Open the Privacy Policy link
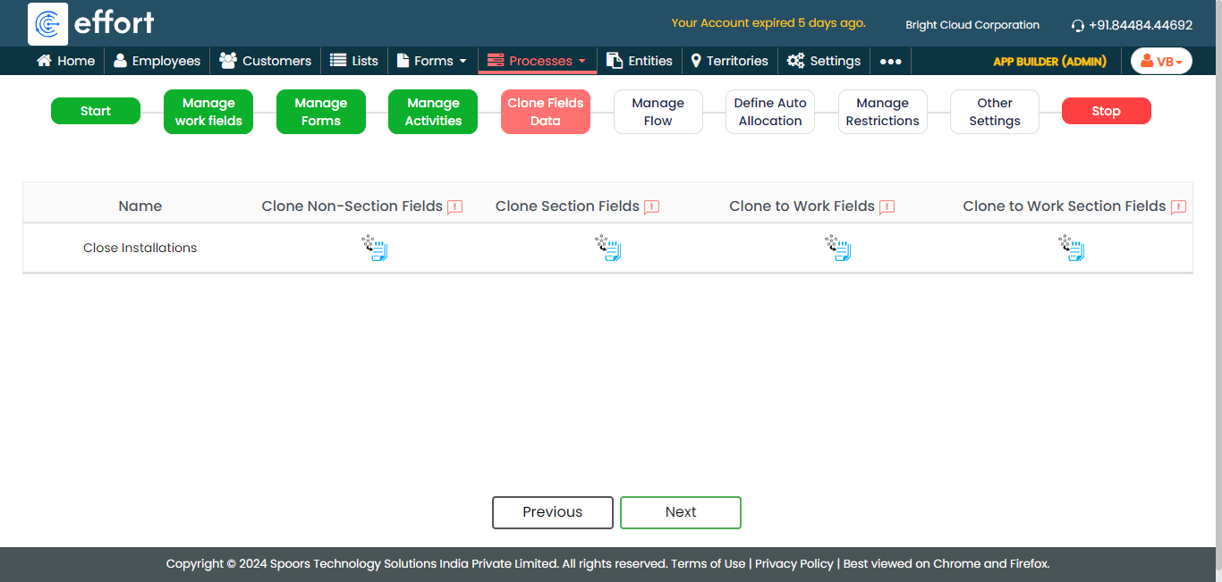This screenshot has width=1222, height=582. coord(793,564)
